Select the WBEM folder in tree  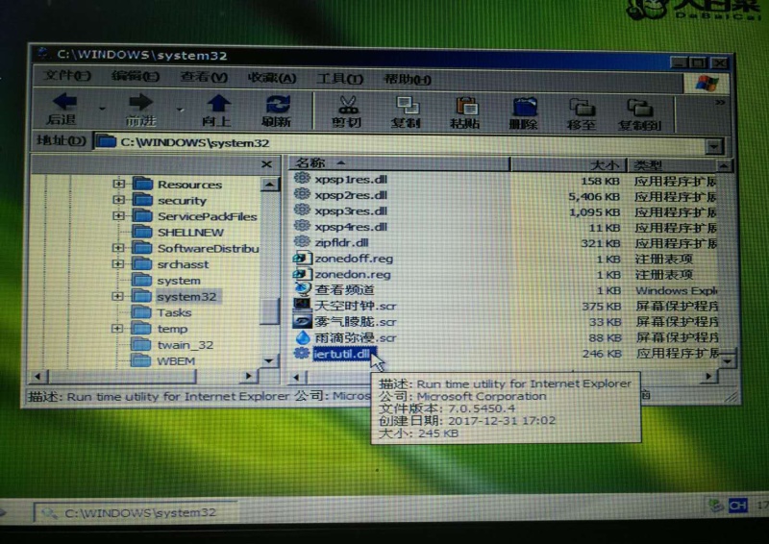[176, 361]
